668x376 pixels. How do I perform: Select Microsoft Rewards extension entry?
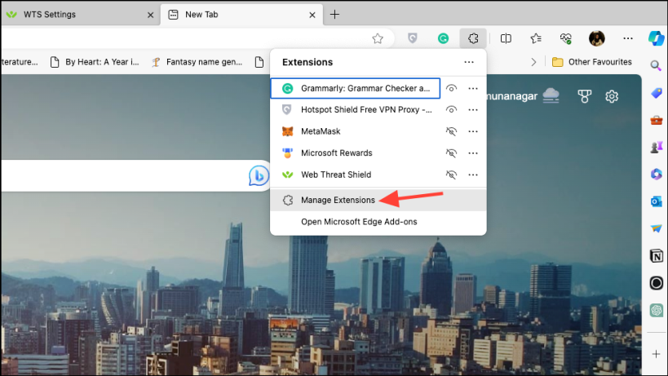[x=356, y=153]
